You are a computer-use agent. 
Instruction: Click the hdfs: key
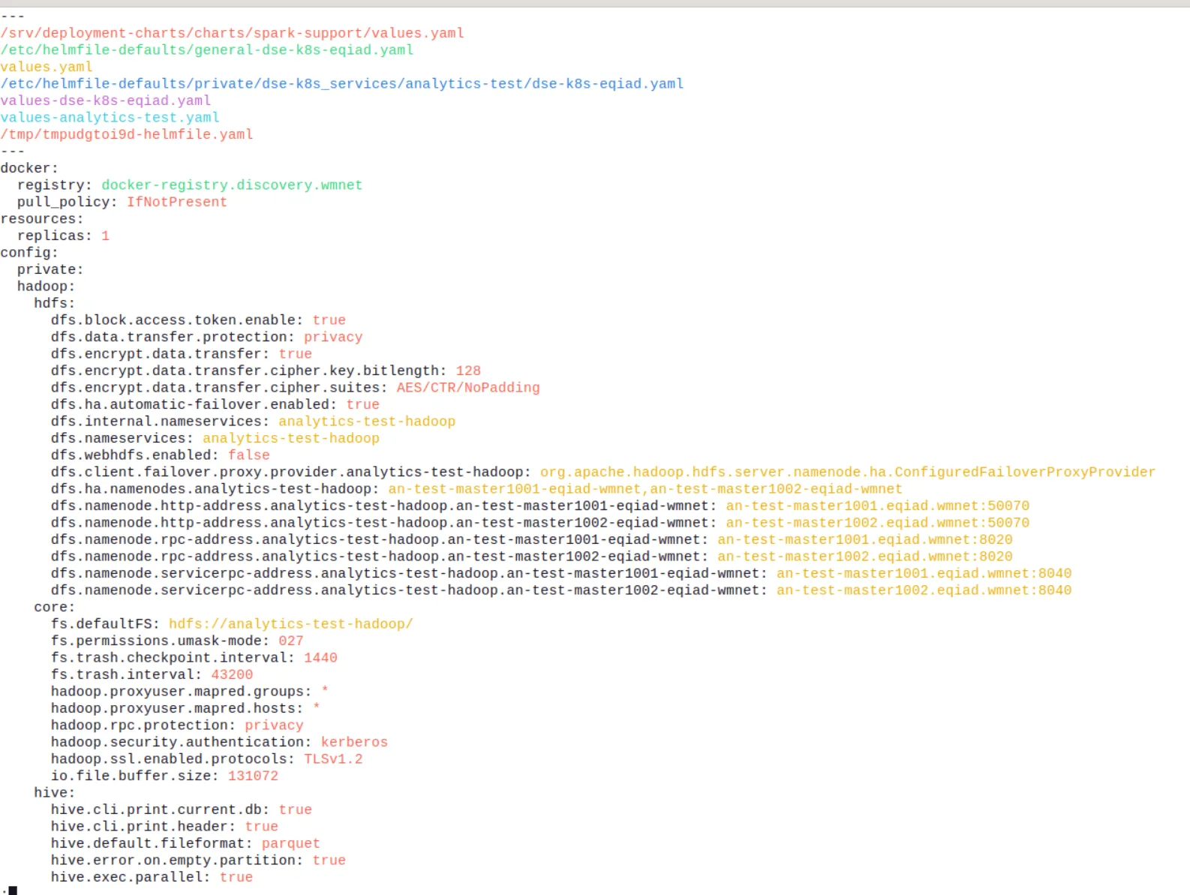(x=55, y=303)
